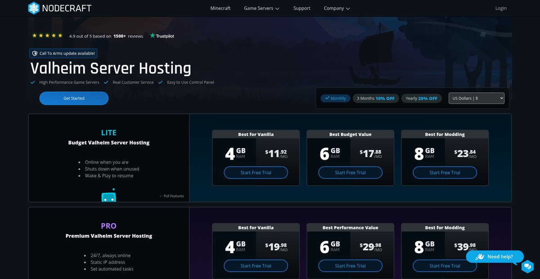Click the LITE plan title
Viewport: 540px width, 279px height.
click(109, 133)
